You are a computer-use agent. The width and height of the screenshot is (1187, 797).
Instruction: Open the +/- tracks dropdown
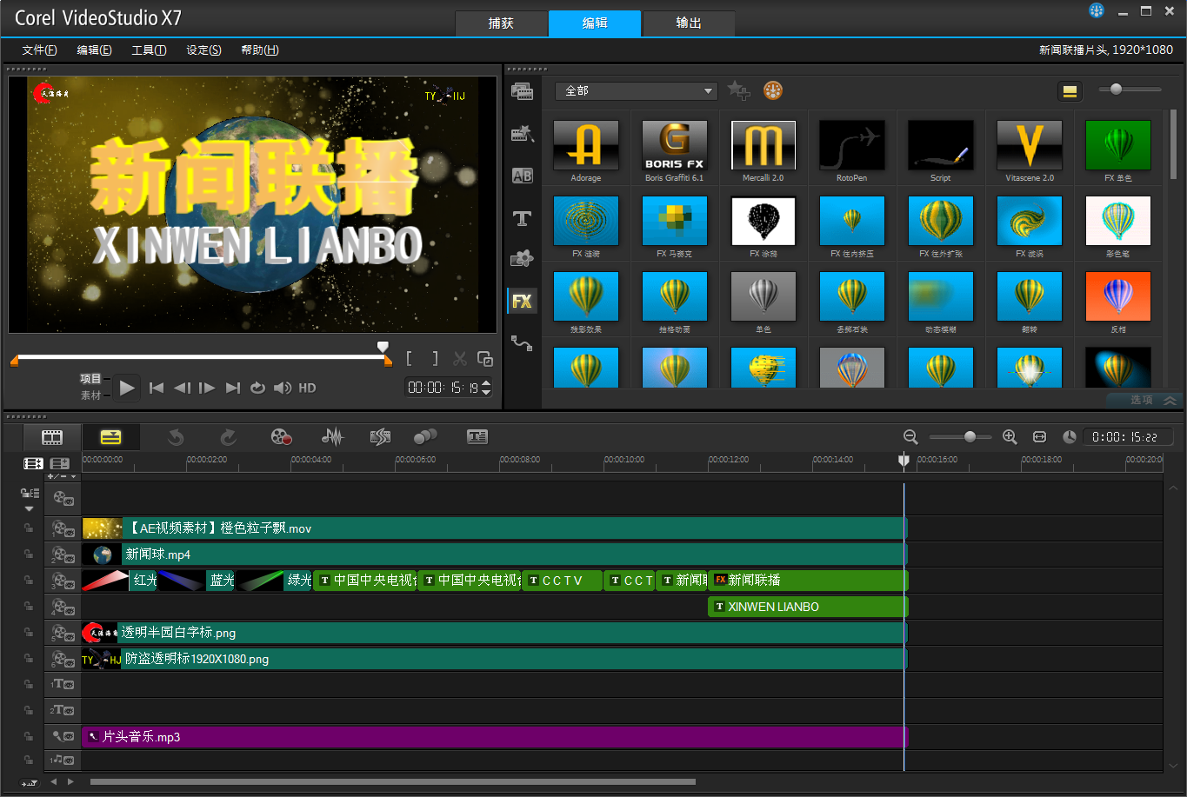click(62, 476)
